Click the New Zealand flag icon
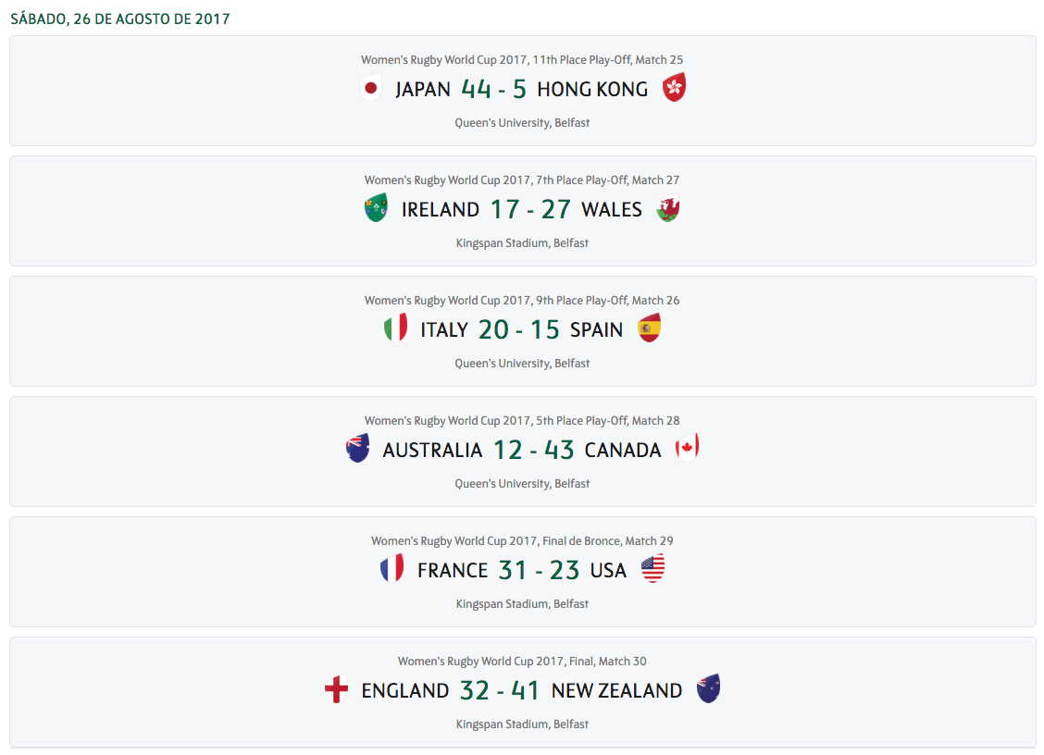This screenshot has width=1044, height=755. tap(709, 689)
